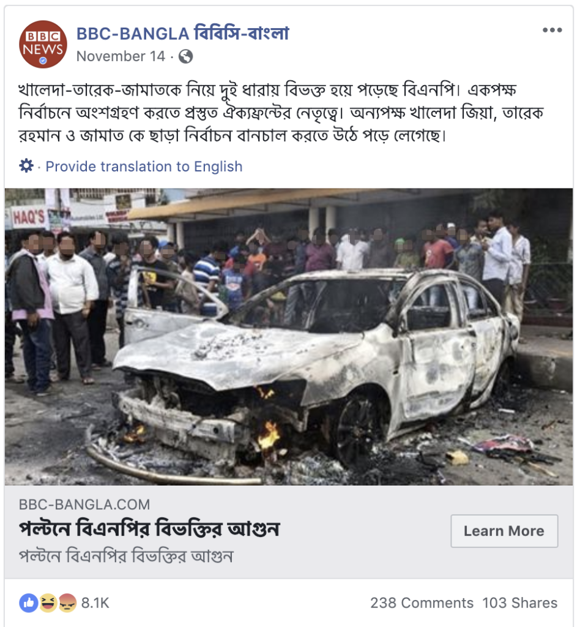Click the Angry reaction icon
The image size is (580, 627).
coord(67,603)
